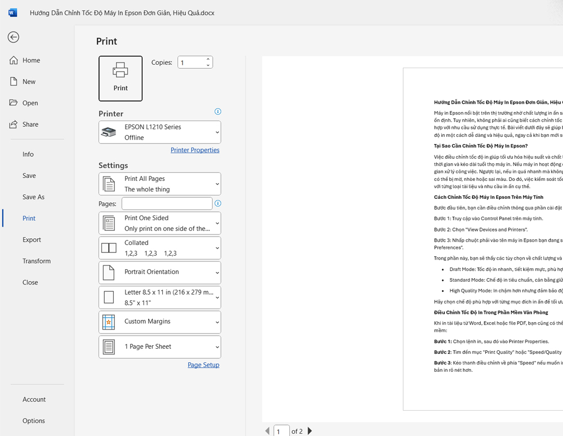The image size is (563, 436).
Task: Open the 1 Page Per Sheet dropdown
Action: click(x=160, y=347)
